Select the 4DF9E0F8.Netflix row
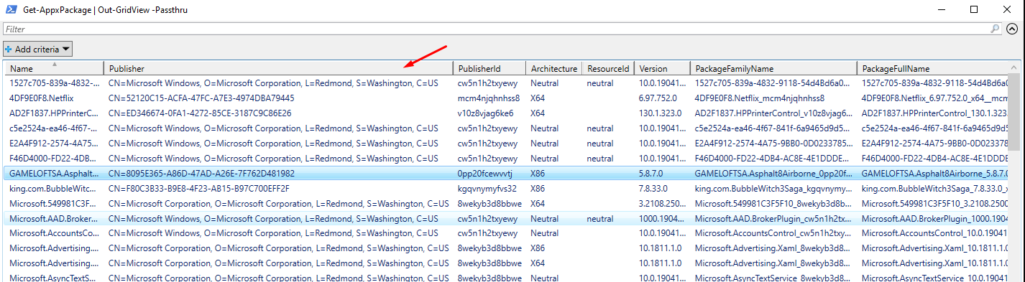Screen dimensions: 1025x282 (x=506, y=98)
